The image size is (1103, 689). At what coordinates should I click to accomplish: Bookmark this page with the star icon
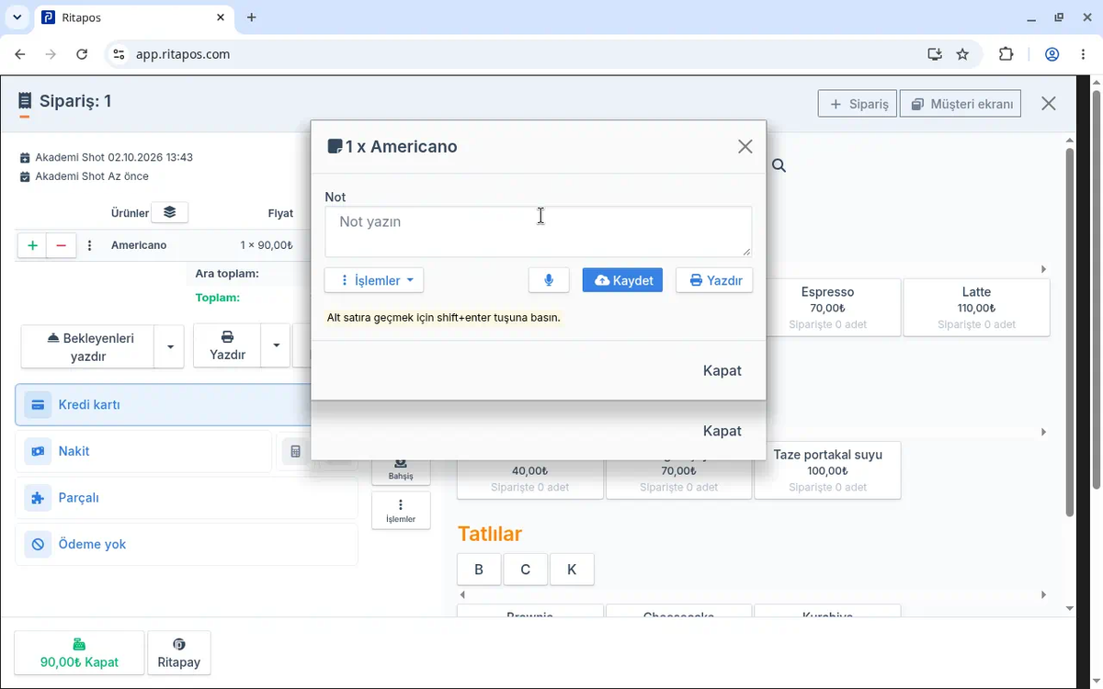tap(962, 54)
